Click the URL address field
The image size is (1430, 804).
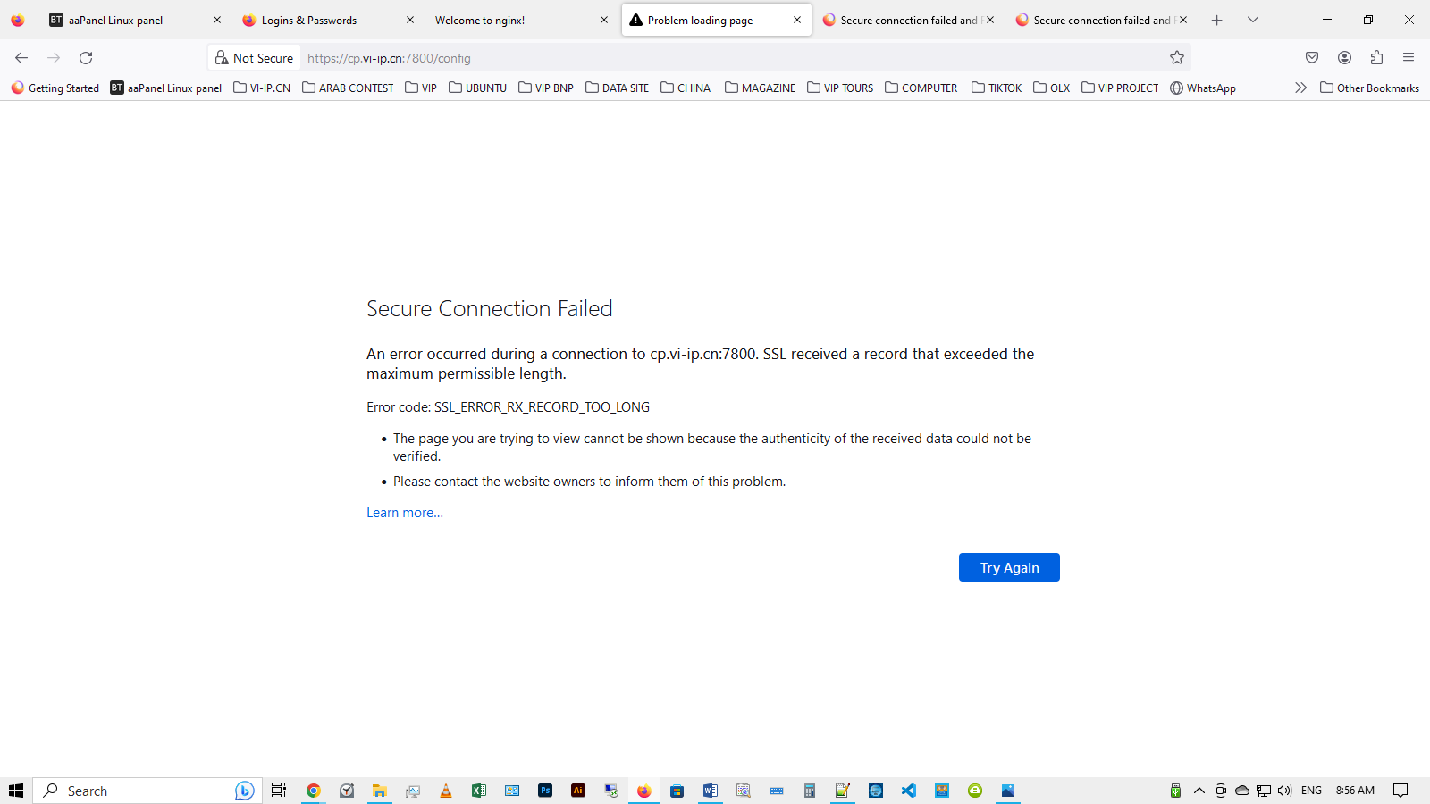coord(715,58)
